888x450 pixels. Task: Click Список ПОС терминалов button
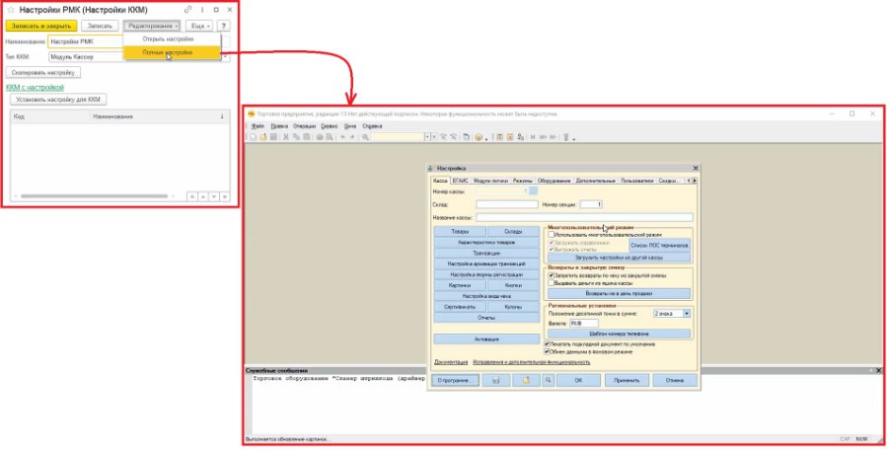click(x=660, y=246)
